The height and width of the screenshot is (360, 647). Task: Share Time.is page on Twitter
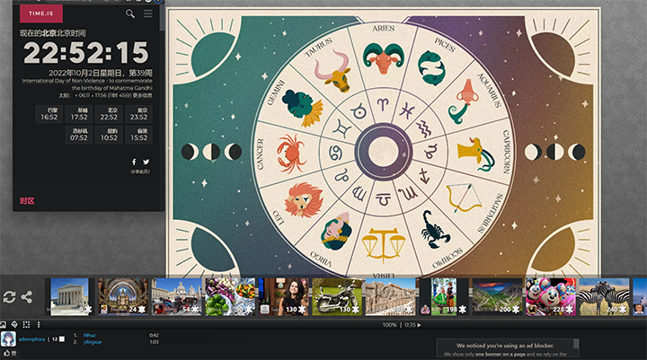(146, 162)
